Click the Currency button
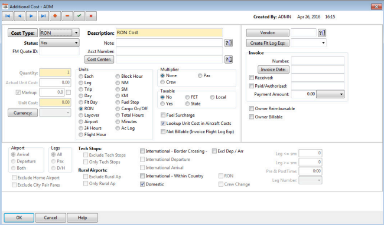Screen dimensions: 384x225 tap(23, 113)
